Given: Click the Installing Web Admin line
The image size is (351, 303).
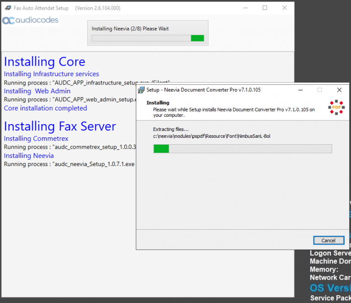Looking at the screenshot, I should pyautogui.click(x=37, y=91).
